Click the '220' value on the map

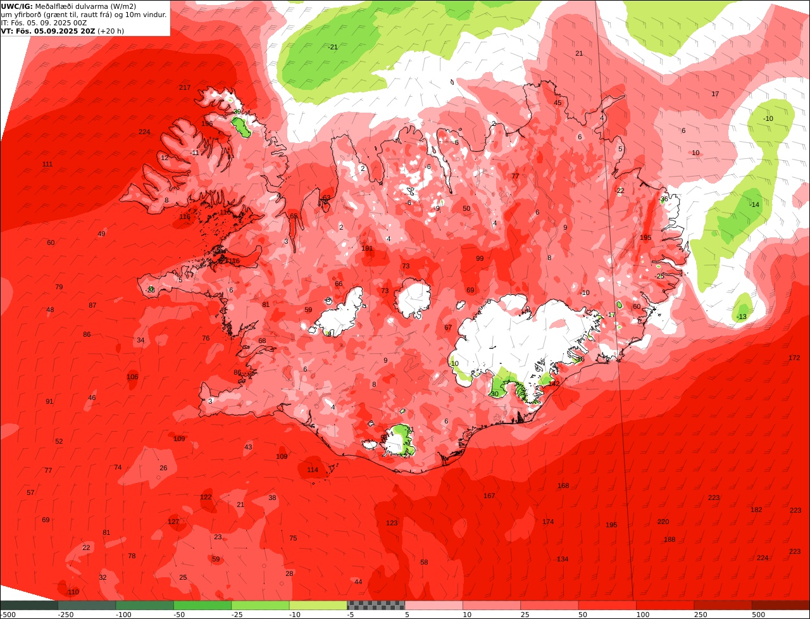[x=663, y=522]
